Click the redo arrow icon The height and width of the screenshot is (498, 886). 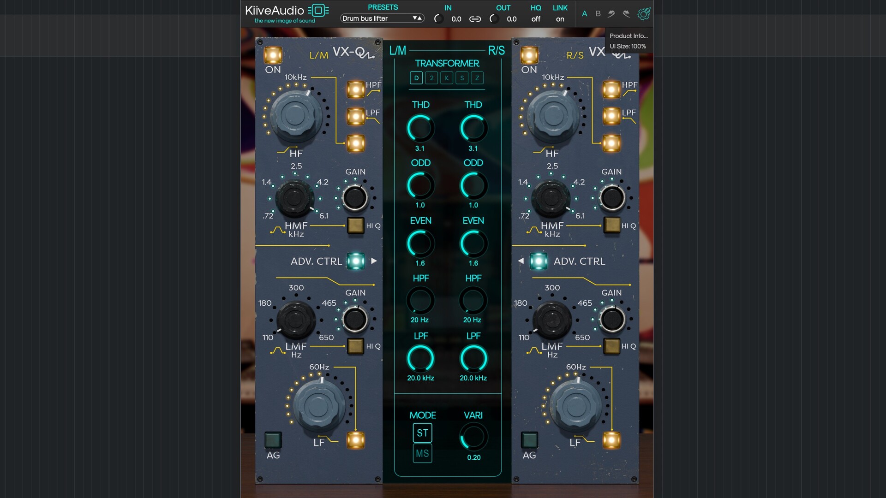coord(626,14)
